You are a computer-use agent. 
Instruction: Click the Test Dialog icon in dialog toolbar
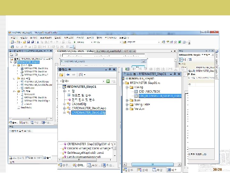(12, 47)
